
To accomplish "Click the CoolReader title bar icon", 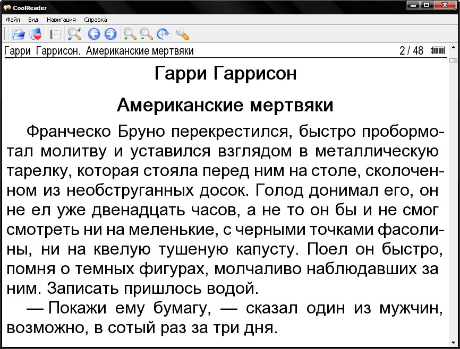I will (7, 8).
